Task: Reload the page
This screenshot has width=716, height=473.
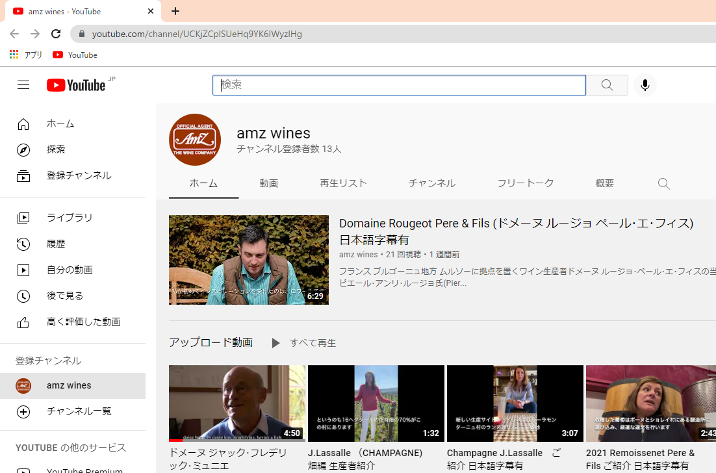Action: coord(56,34)
